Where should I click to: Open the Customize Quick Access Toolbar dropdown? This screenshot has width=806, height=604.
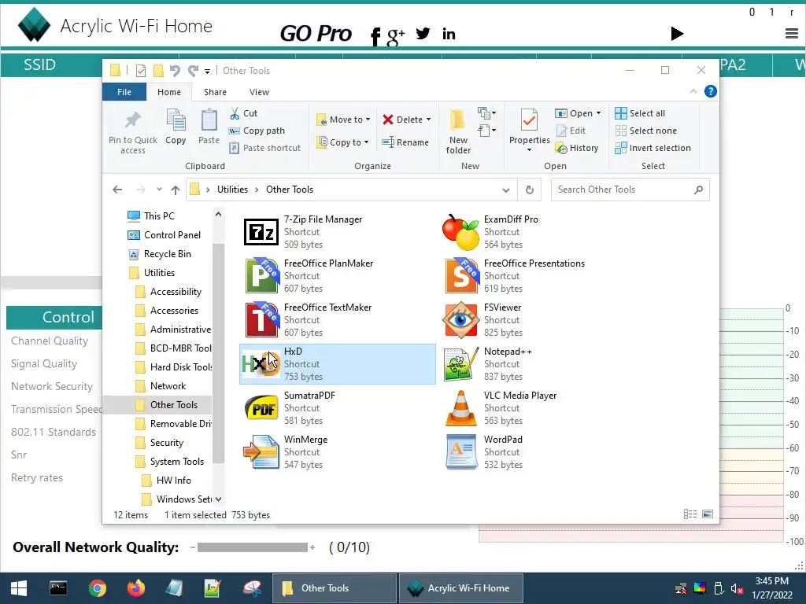click(x=207, y=71)
